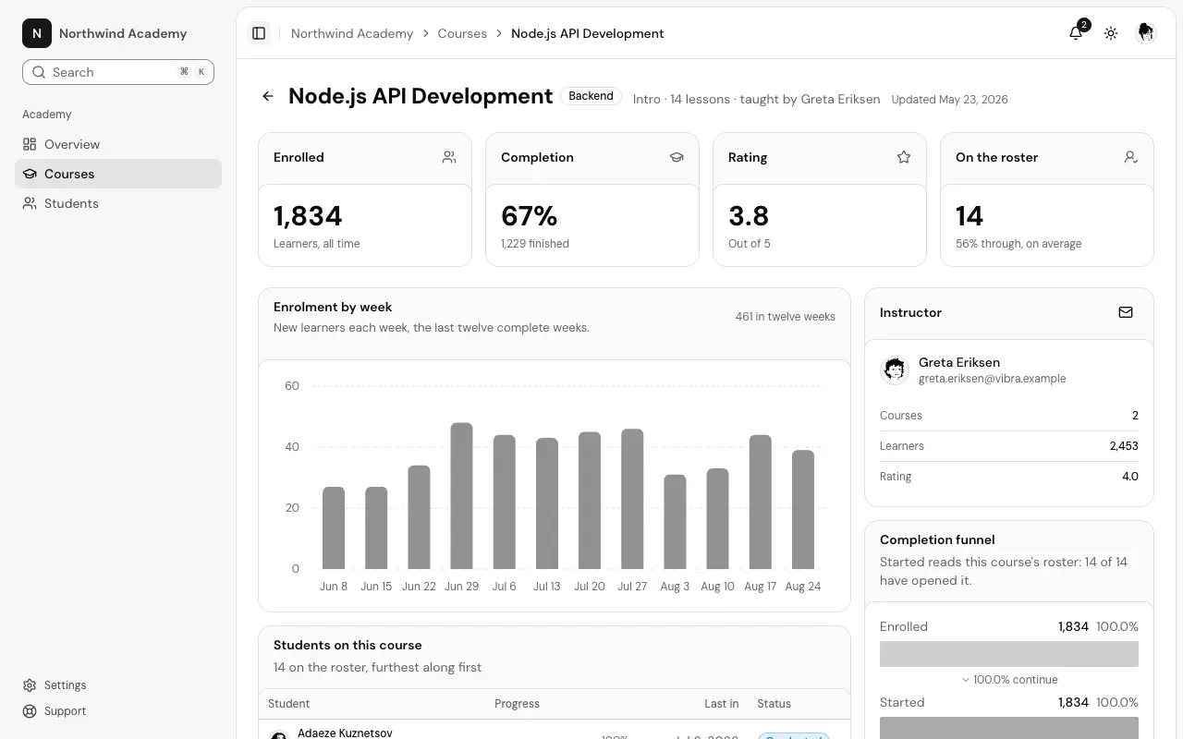Viewport: 1183px width, 739px height.
Task: Click the Started funnel bar
Action: click(1009, 728)
